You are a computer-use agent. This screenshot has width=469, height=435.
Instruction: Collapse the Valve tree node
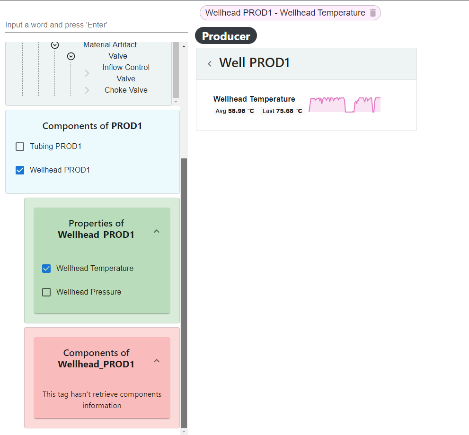tap(71, 56)
